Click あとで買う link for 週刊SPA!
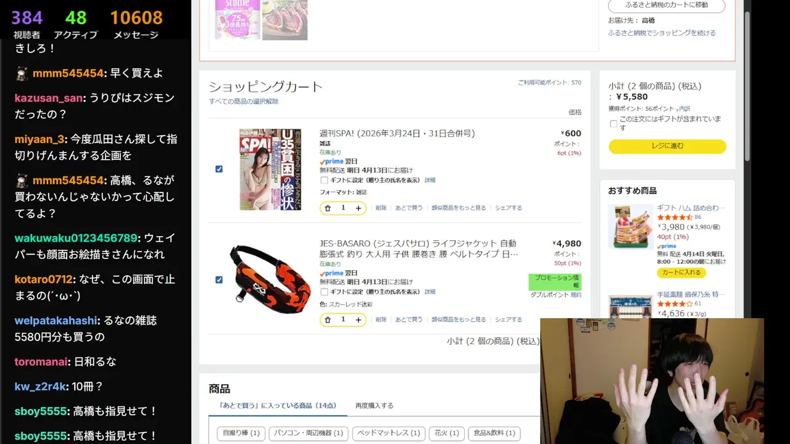Image resolution: width=790 pixels, height=444 pixels. [x=409, y=208]
